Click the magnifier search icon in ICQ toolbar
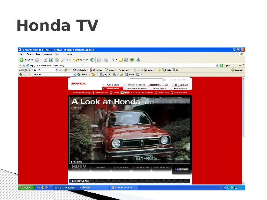This screenshot has width=267, height=200. 79,74
